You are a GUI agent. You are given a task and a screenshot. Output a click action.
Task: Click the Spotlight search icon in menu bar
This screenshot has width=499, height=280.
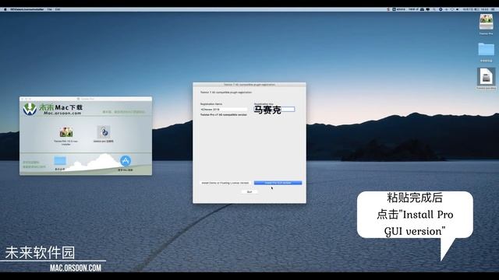point(434,9)
